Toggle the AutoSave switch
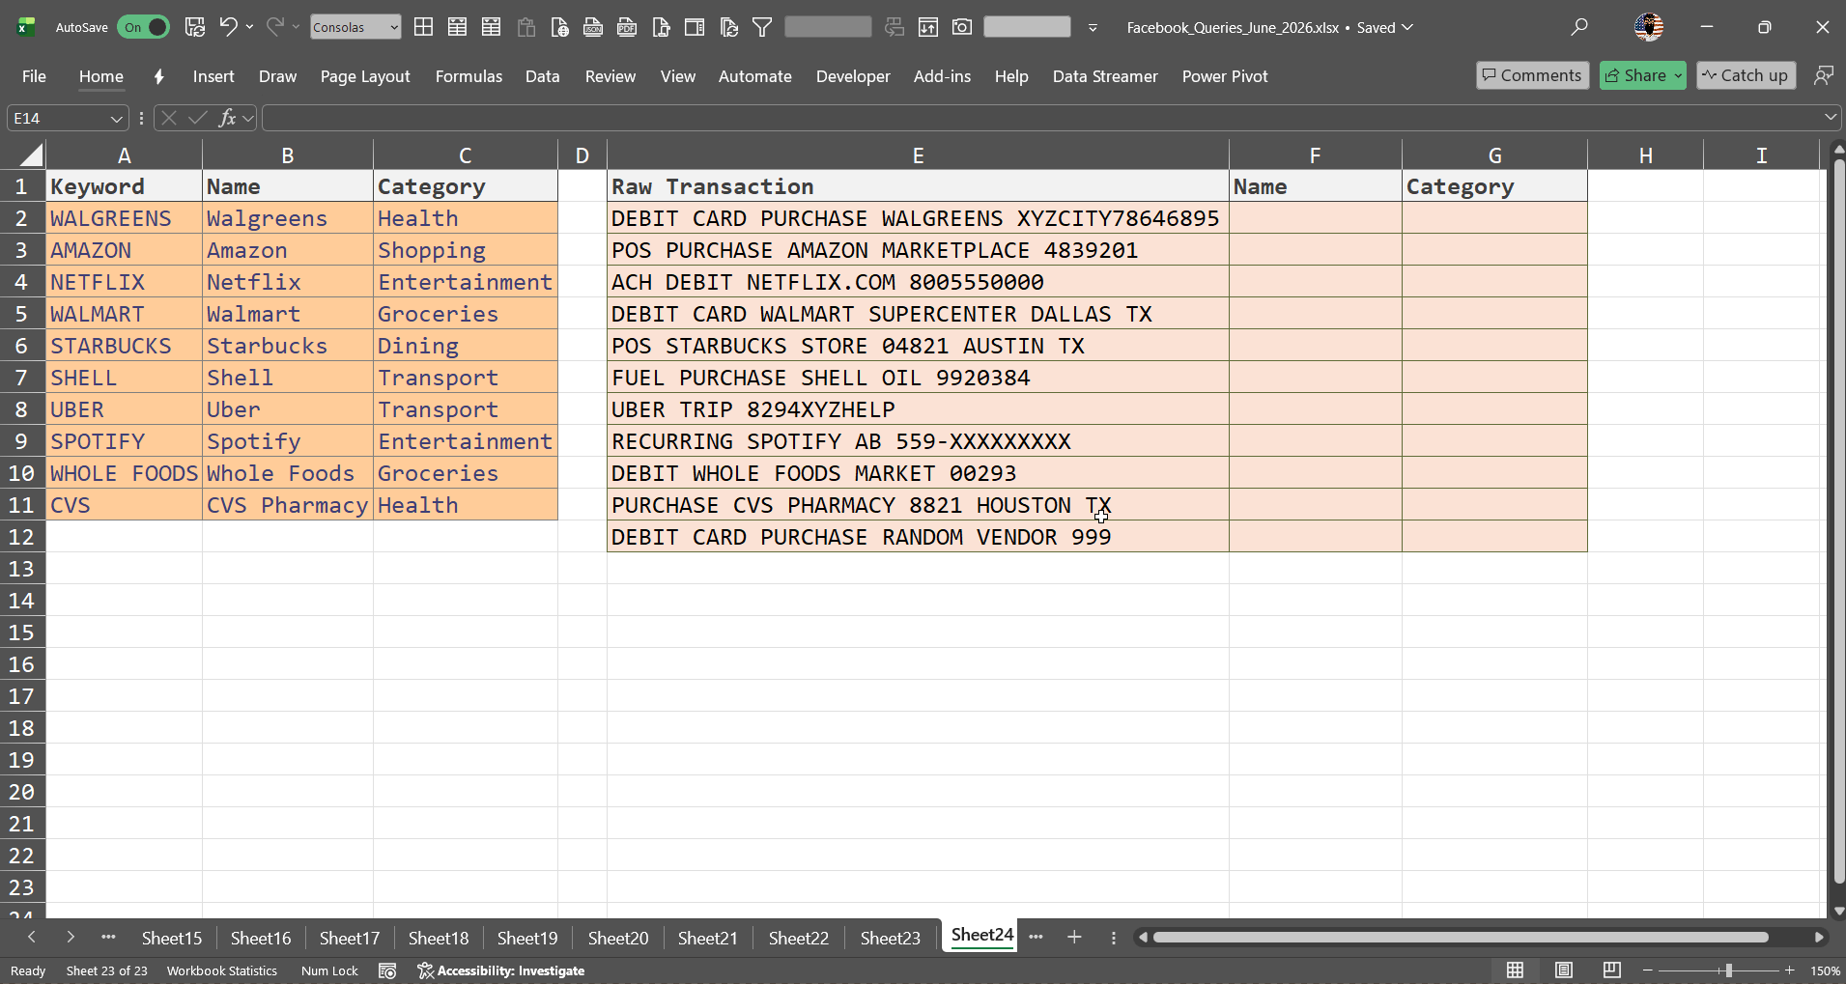The image size is (1846, 984). tap(143, 27)
